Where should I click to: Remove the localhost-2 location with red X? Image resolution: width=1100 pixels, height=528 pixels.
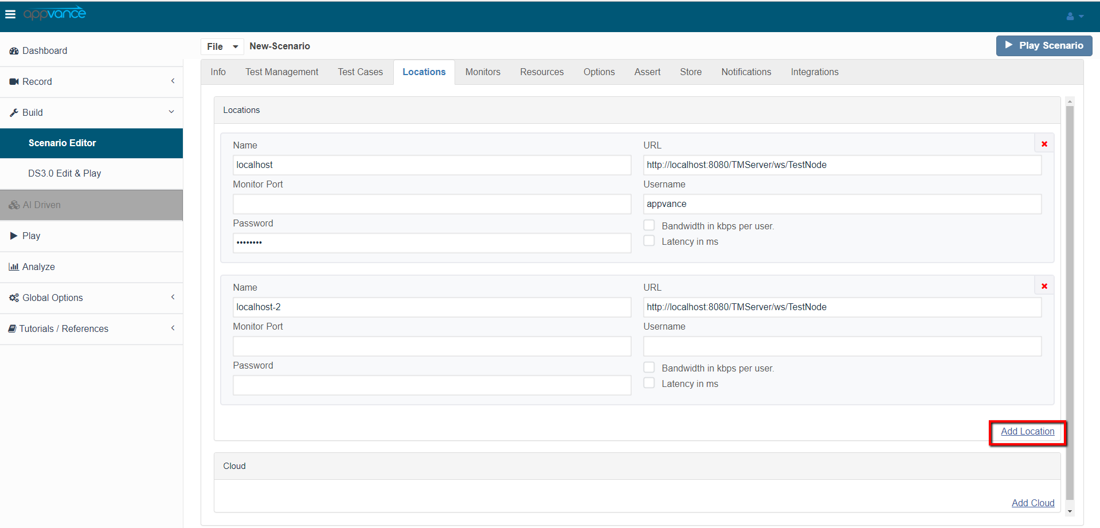tap(1044, 286)
